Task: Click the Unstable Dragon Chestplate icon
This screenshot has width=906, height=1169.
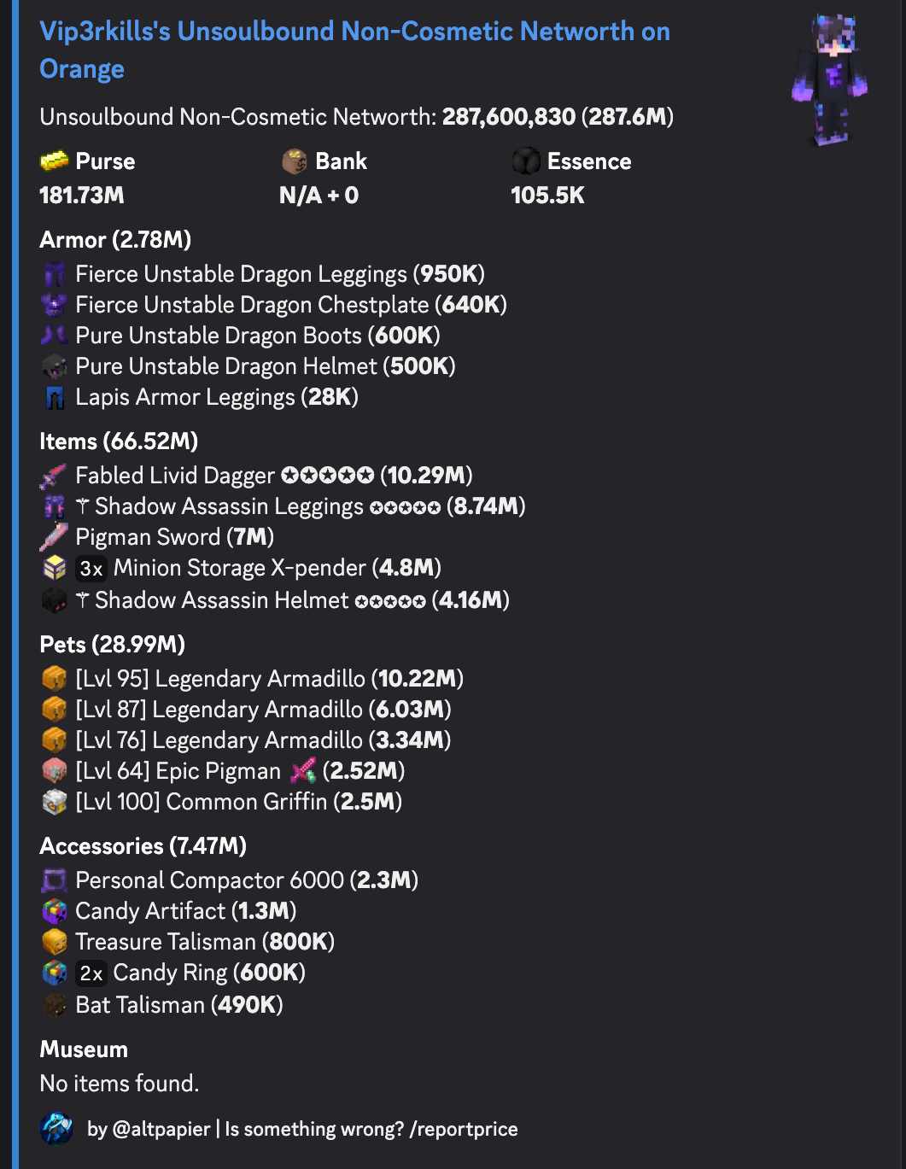Action: [55, 305]
